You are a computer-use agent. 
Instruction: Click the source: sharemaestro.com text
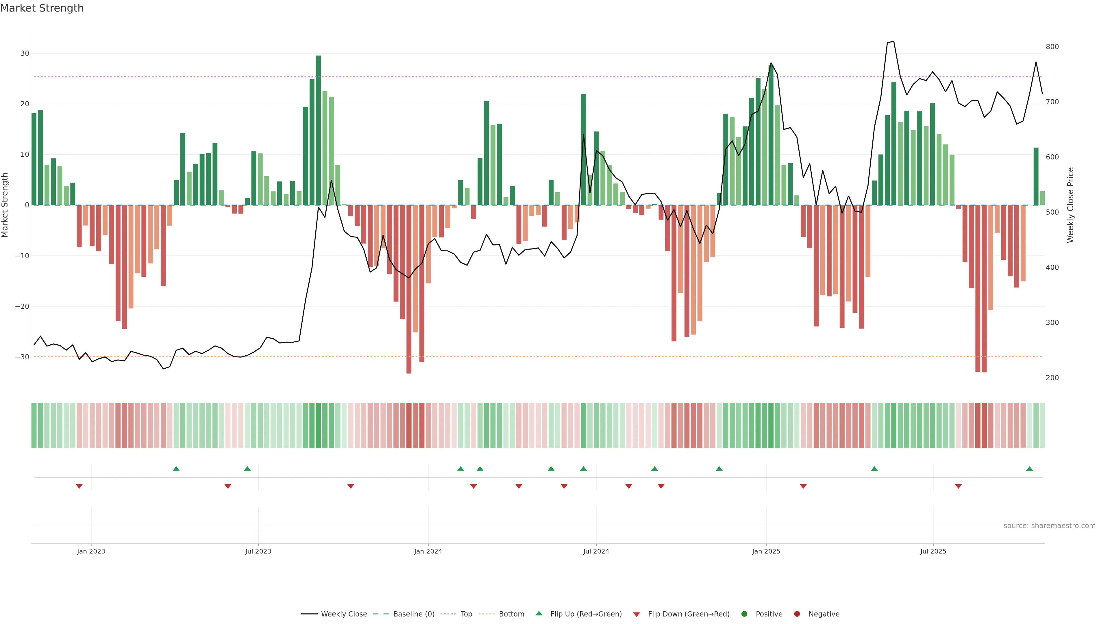pyautogui.click(x=1049, y=526)
